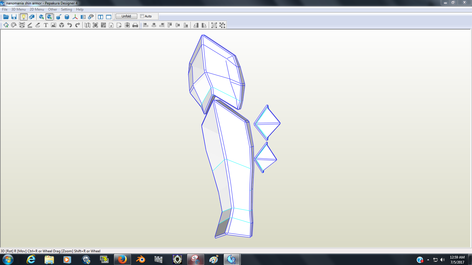
Task: Click the group parts icon
Action: pos(214,25)
